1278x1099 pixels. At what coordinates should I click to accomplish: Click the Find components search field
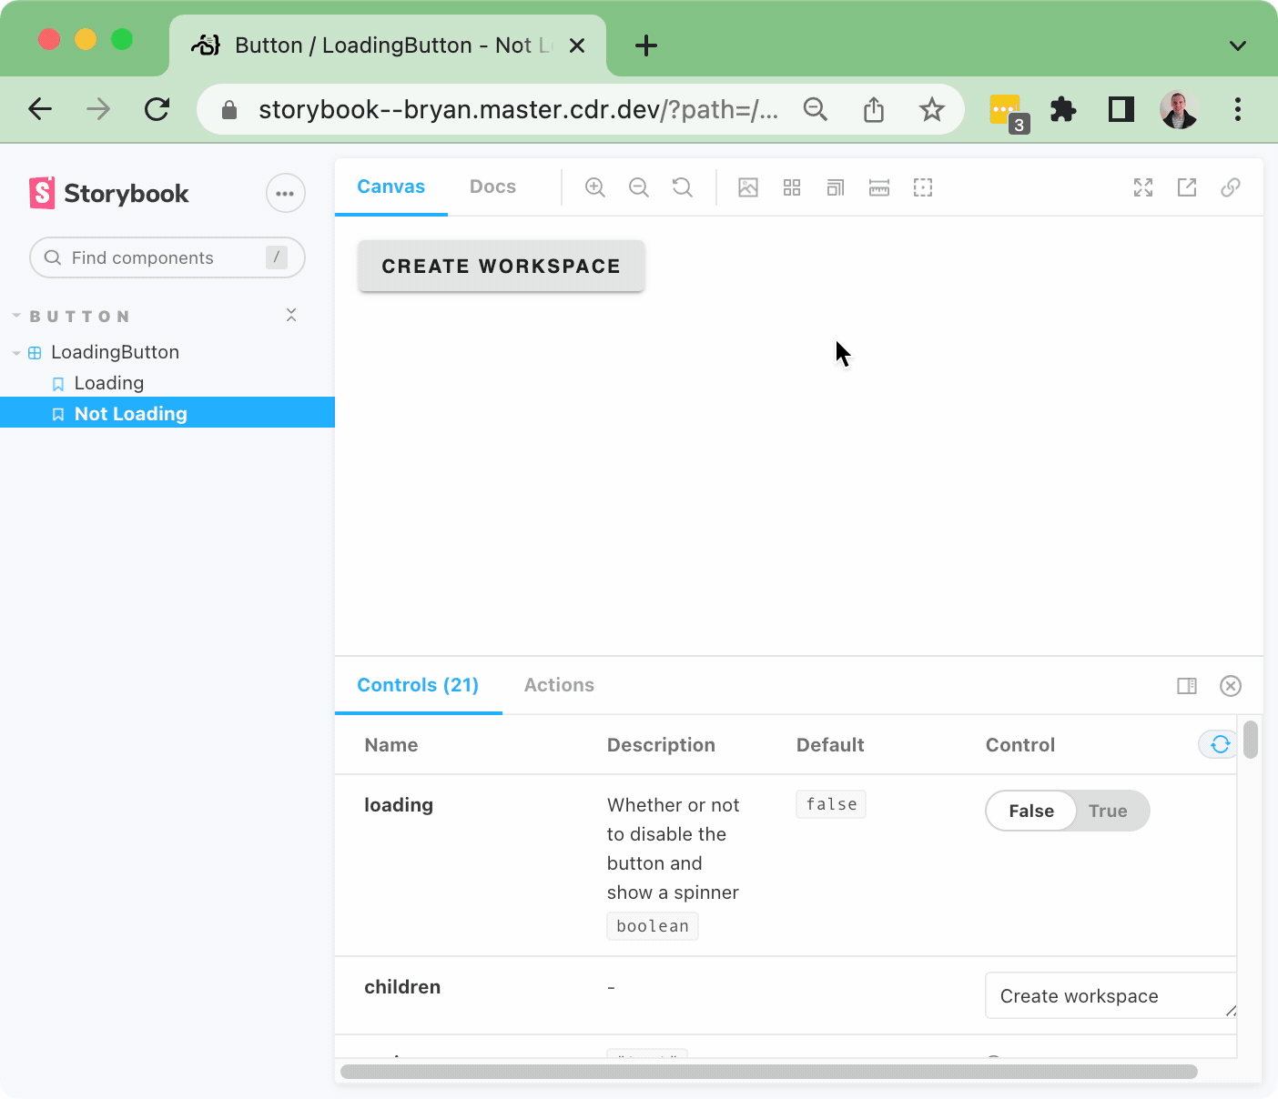(167, 257)
